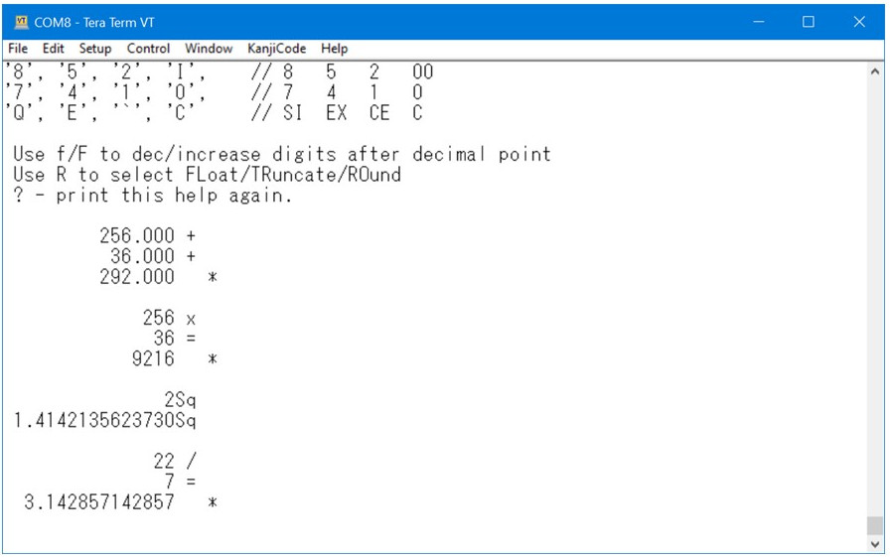Click the sum result '292.000'
Screen dimensions: 891x557
137,277
